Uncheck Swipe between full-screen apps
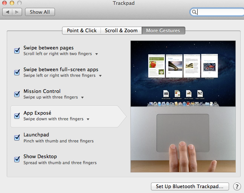The height and width of the screenshot is (193, 244). (17, 72)
